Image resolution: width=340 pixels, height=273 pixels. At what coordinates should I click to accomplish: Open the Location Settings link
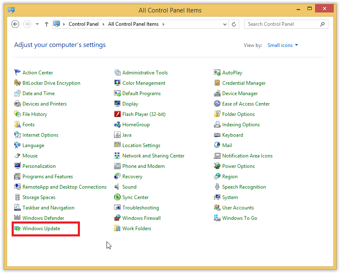pos(141,145)
